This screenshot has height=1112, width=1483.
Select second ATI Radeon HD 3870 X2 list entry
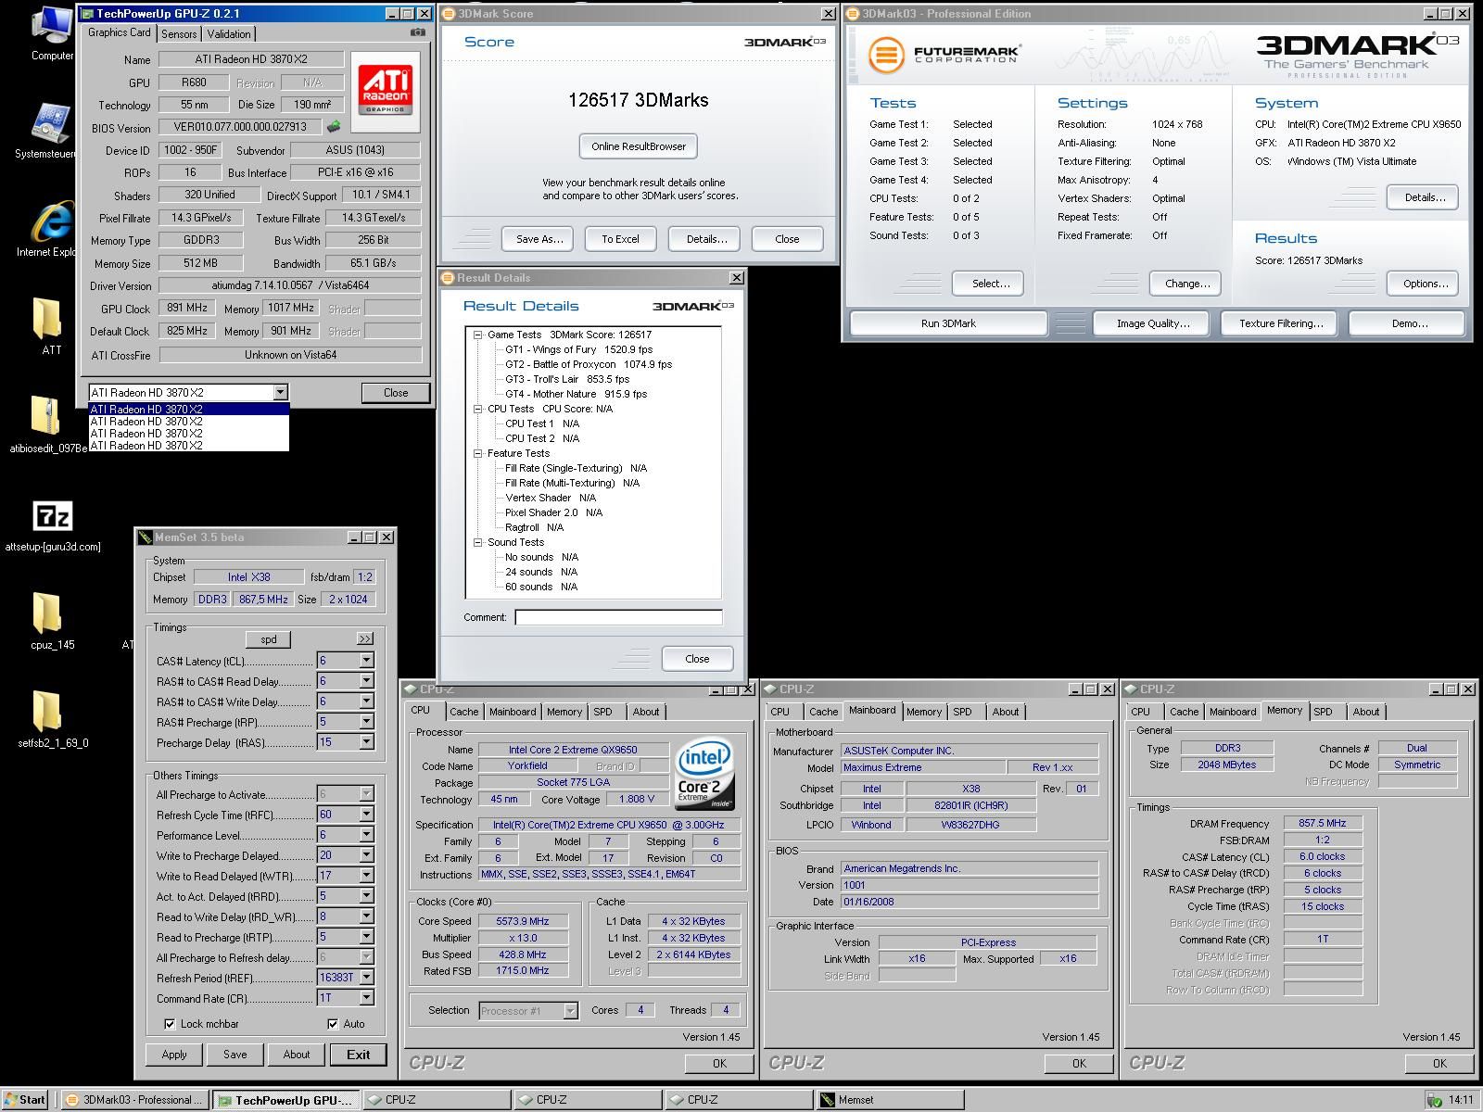tap(189, 422)
